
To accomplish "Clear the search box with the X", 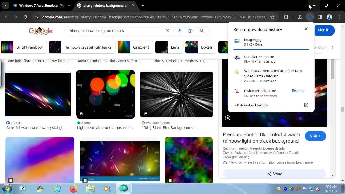I will click(168, 31).
